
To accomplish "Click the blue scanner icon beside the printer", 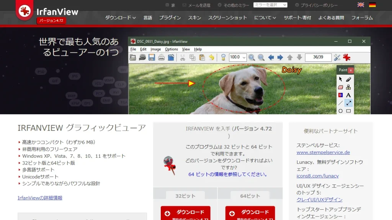I will [171, 57].
